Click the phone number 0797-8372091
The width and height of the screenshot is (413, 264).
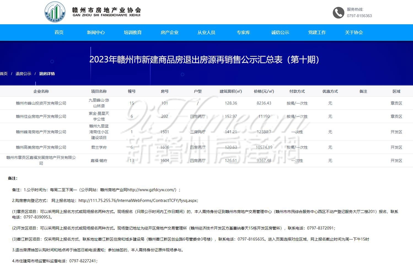pyautogui.click(x=320, y=228)
